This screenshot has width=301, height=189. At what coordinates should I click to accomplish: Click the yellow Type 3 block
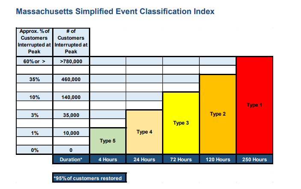coord(181,123)
